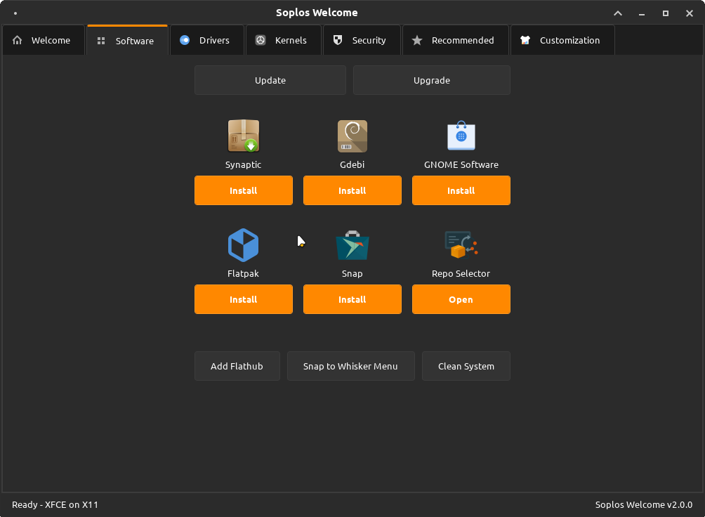
Task: Open Synaptic package manager icon
Action: click(243, 136)
